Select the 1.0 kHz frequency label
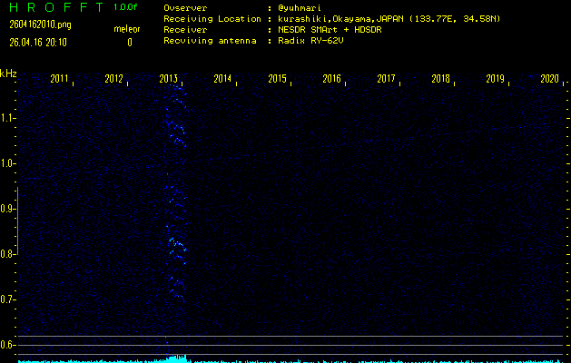The image size is (571, 363). tap(8, 163)
